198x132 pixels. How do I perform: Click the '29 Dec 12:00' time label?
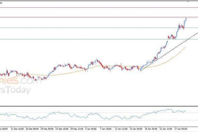[77, 129]
